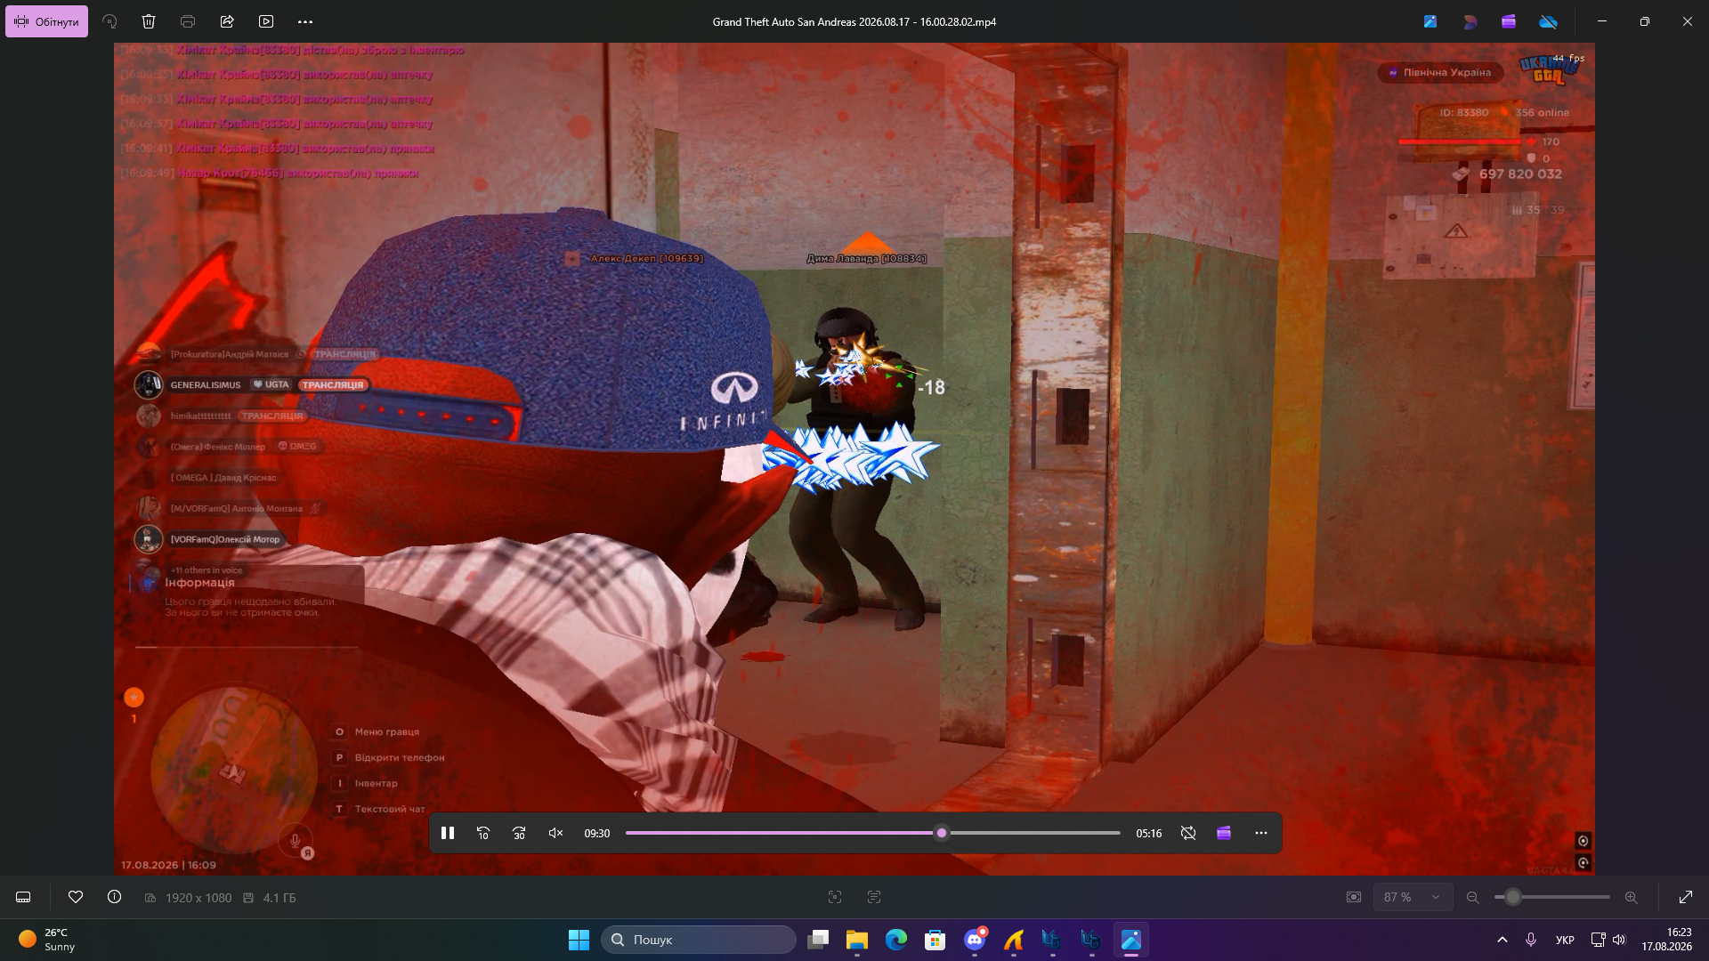Open Discord from the taskbar

tap(975, 940)
